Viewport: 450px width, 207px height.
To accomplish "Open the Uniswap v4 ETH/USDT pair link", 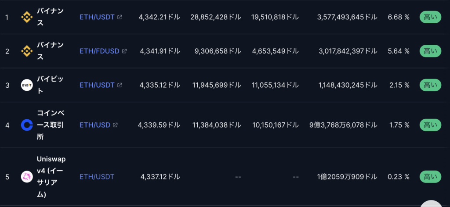I will pos(97,177).
